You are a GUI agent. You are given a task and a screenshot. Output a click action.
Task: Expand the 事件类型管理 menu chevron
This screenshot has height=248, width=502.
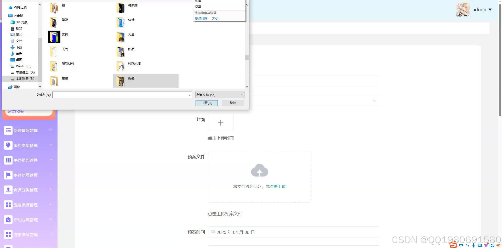pyautogui.click(x=50, y=145)
